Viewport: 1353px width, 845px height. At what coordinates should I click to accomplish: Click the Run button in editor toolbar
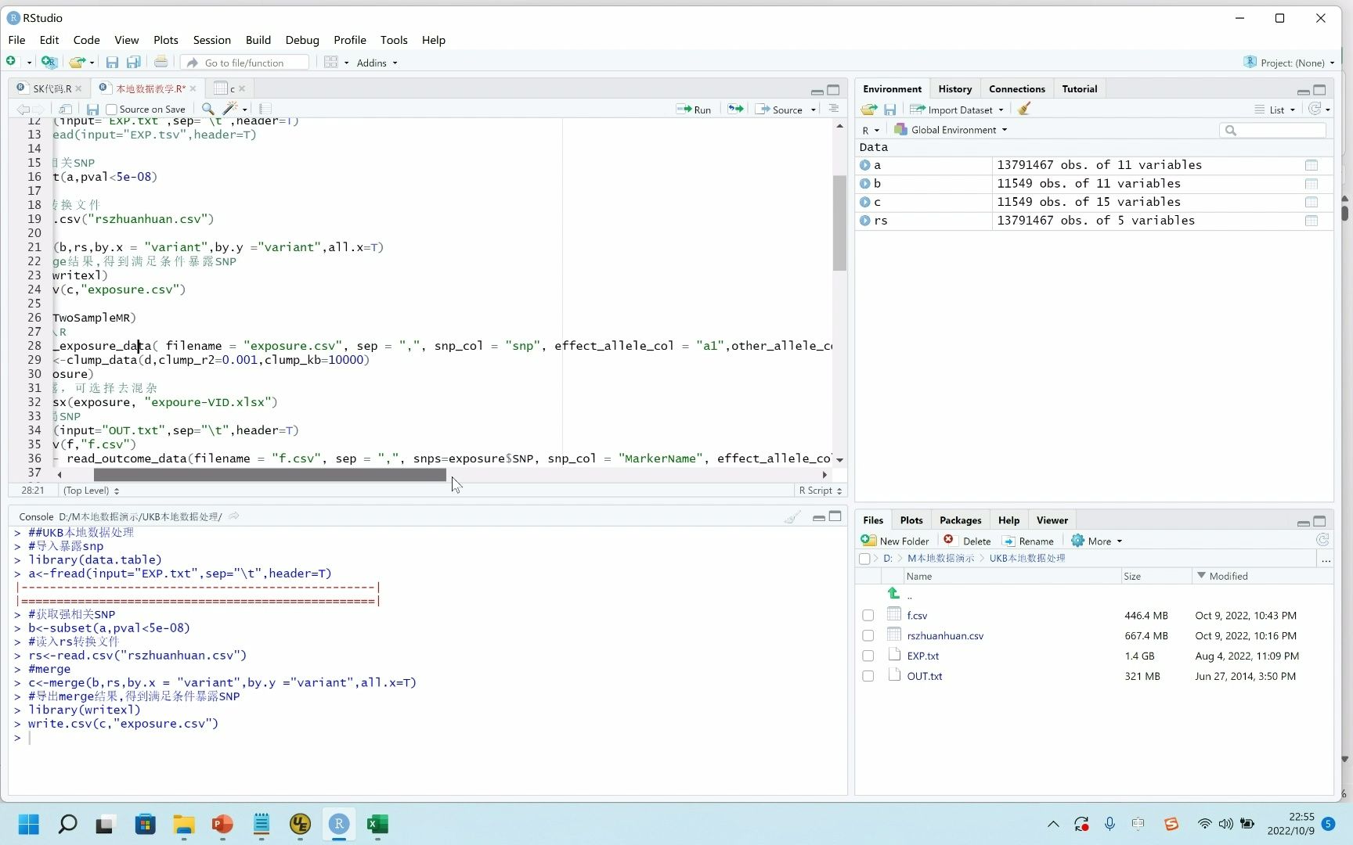pyautogui.click(x=694, y=110)
